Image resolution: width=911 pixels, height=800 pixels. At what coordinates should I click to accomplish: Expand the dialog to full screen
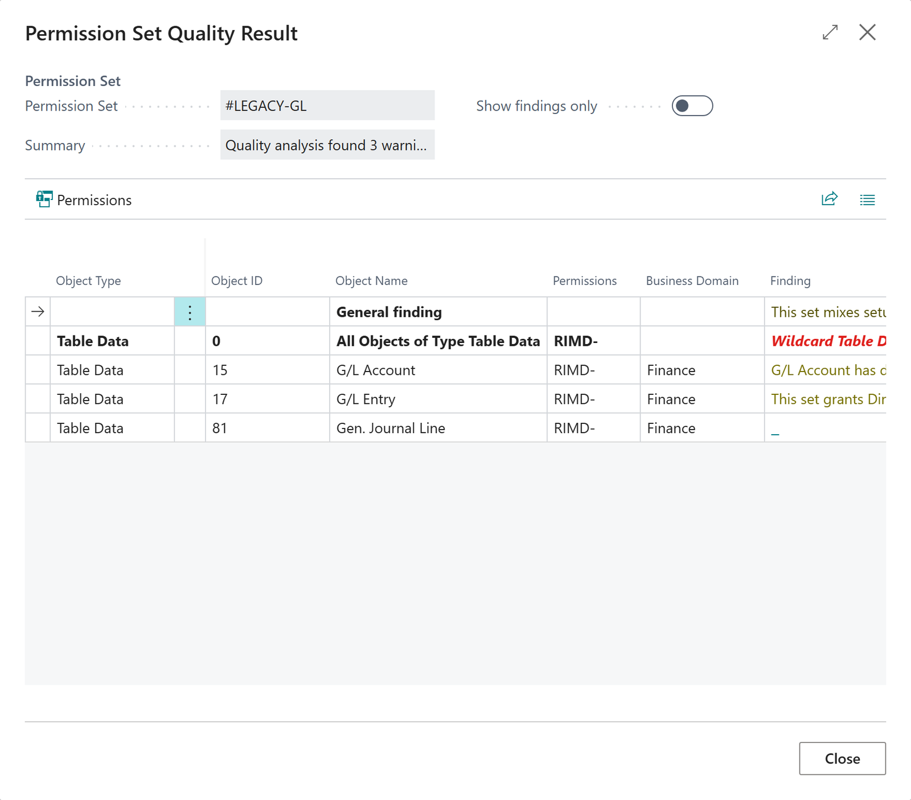830,32
